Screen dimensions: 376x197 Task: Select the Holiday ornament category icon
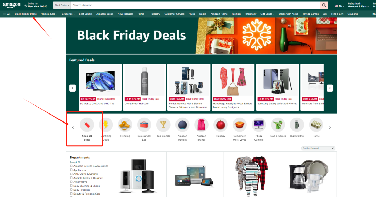click(220, 125)
